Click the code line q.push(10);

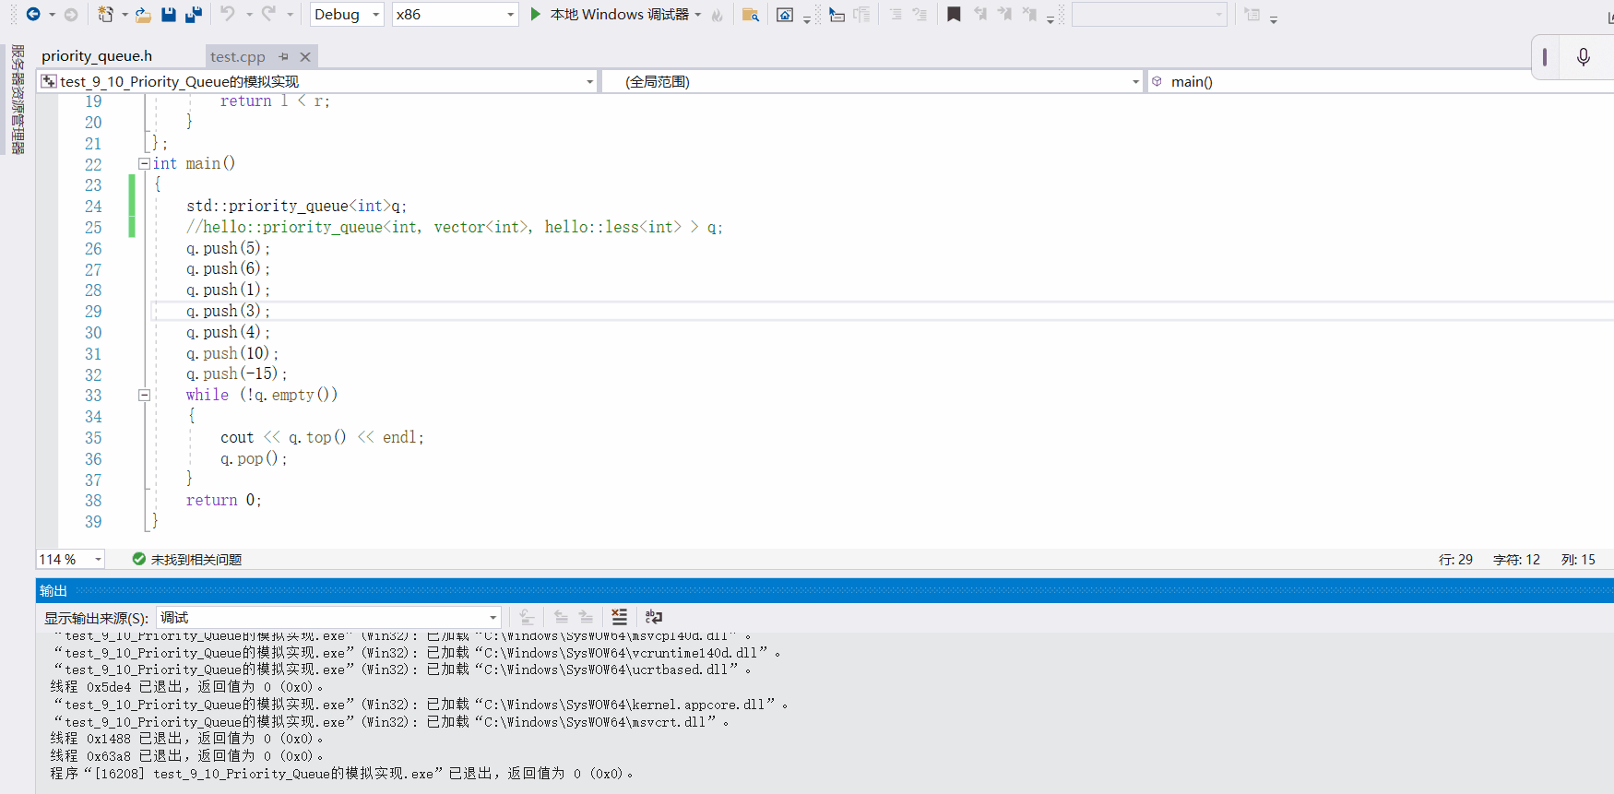pyautogui.click(x=231, y=353)
